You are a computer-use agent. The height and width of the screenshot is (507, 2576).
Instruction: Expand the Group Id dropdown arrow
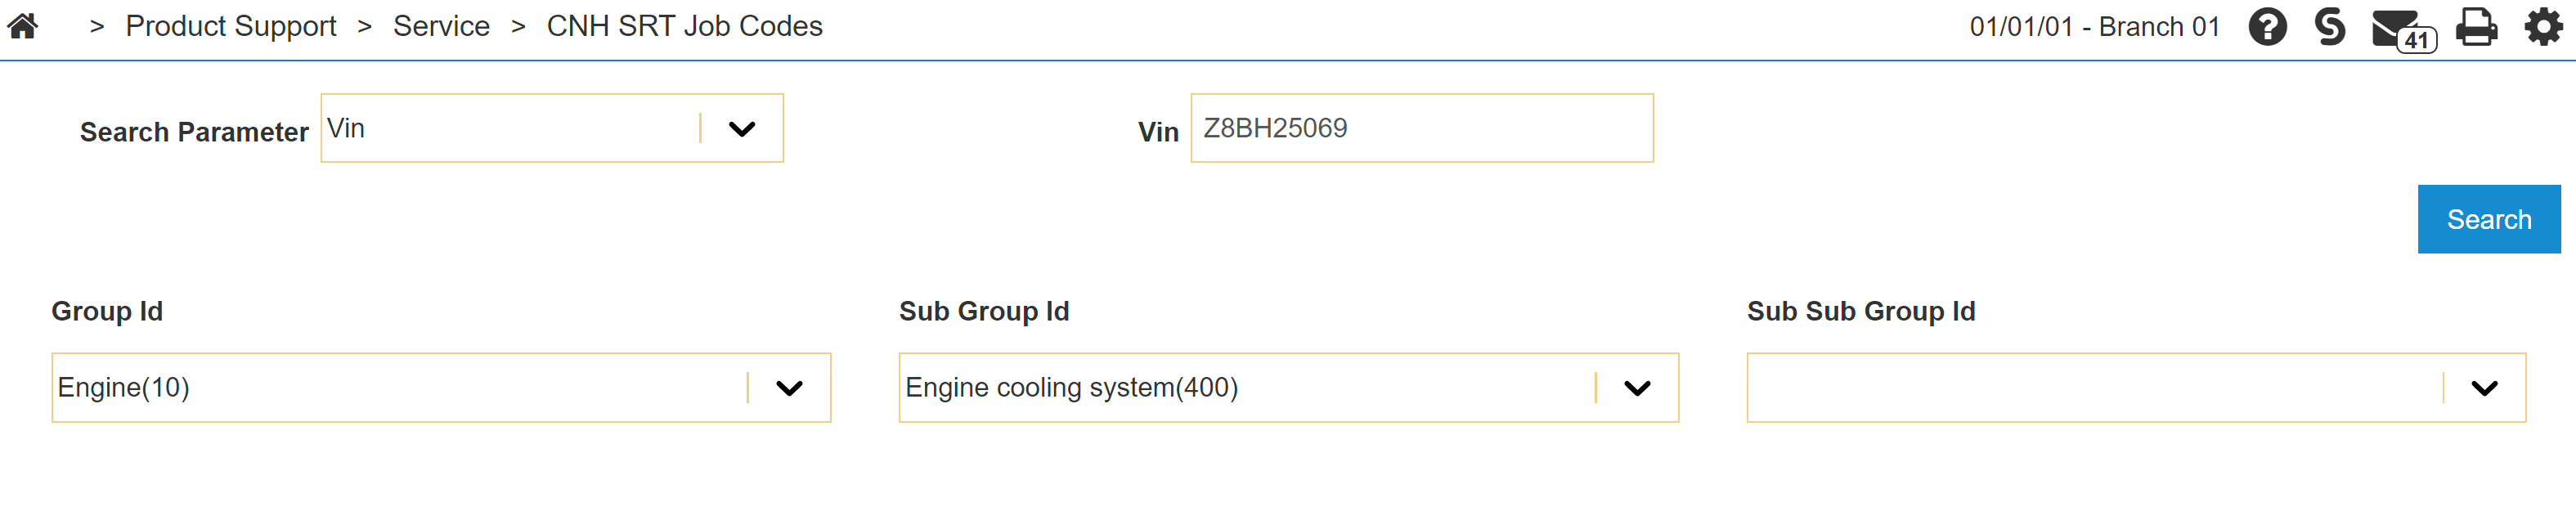tap(789, 388)
